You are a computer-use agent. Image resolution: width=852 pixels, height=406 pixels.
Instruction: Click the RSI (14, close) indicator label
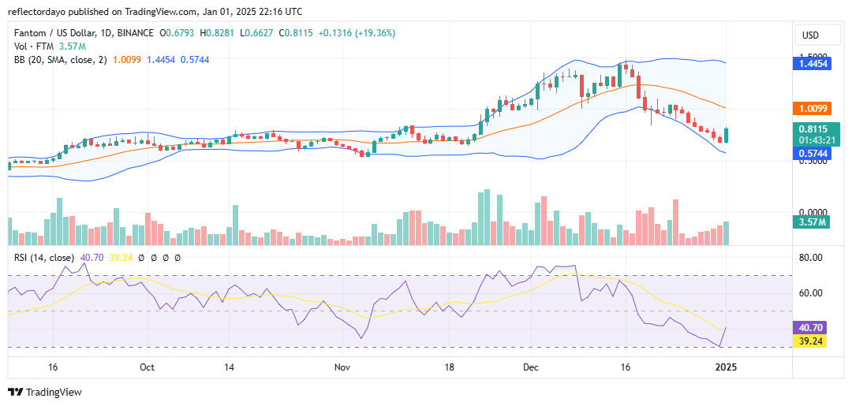(x=44, y=258)
